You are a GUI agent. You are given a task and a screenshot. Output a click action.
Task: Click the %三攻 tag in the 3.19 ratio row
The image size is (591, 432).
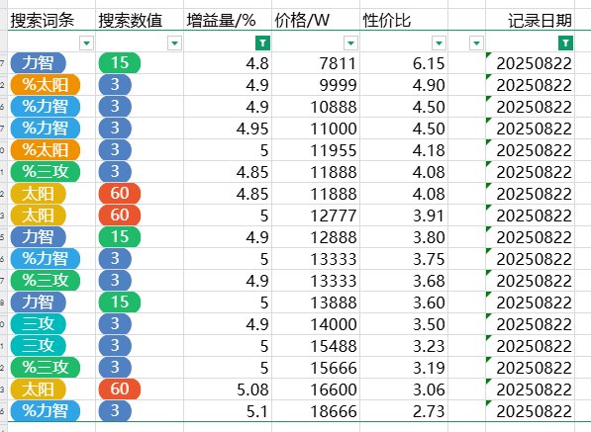coord(46,368)
